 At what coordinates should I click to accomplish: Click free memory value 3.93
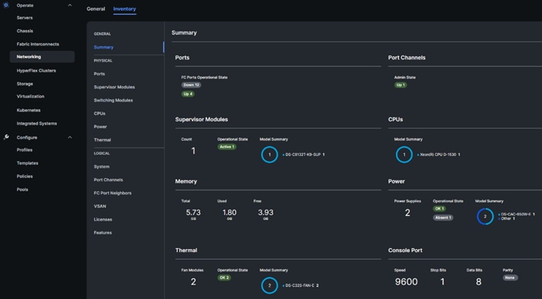266,213
